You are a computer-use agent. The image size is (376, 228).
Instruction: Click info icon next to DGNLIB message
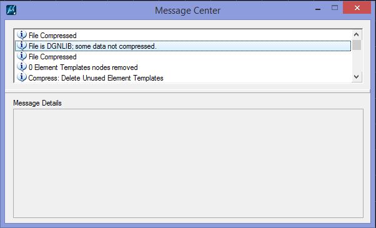pos(22,46)
